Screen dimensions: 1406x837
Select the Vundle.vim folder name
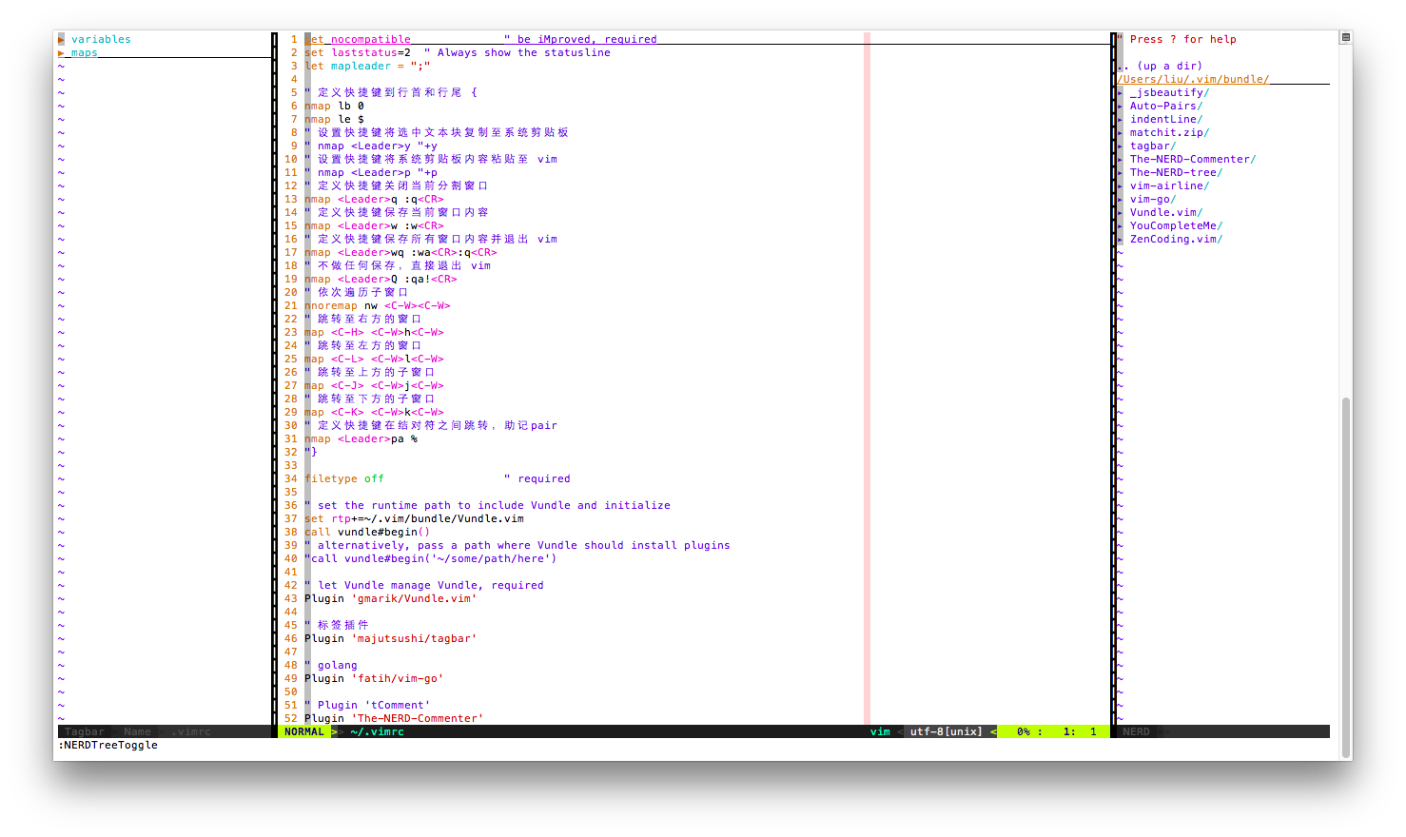[x=1166, y=213]
